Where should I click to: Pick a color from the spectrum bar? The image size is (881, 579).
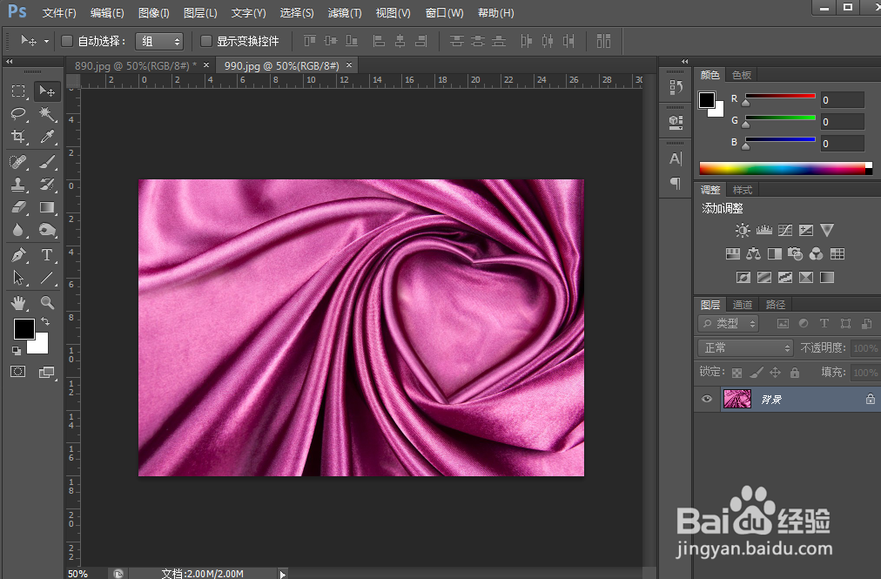(785, 168)
